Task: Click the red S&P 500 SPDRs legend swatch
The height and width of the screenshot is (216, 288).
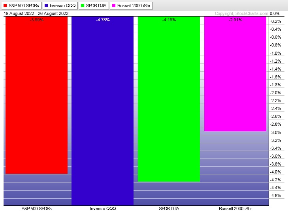Action: click(x=5, y=6)
